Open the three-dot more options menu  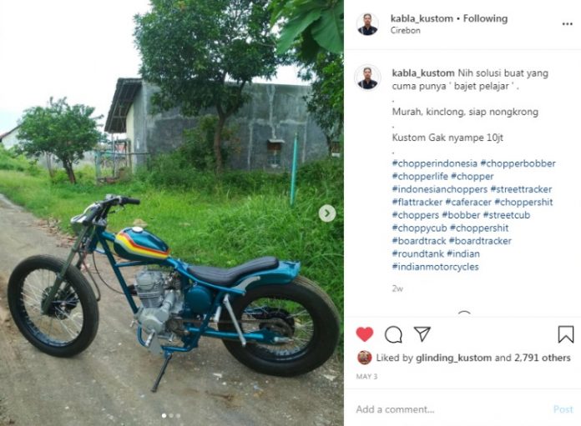click(568, 24)
